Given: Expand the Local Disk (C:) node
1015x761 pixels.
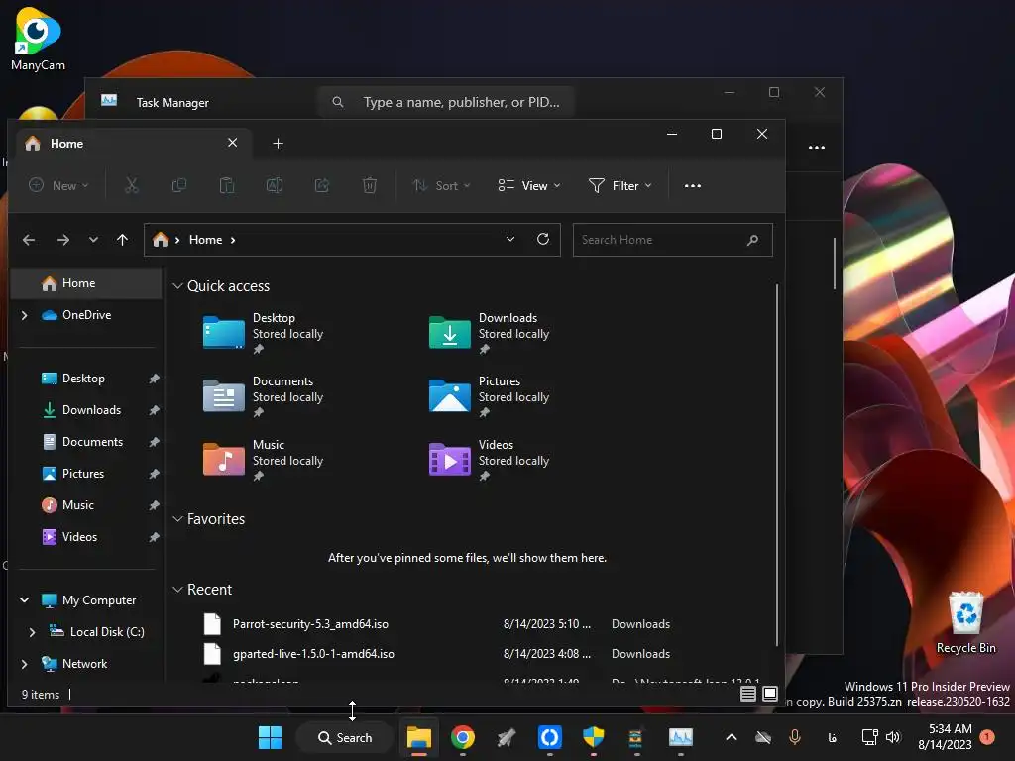Looking at the screenshot, I should tap(32, 632).
